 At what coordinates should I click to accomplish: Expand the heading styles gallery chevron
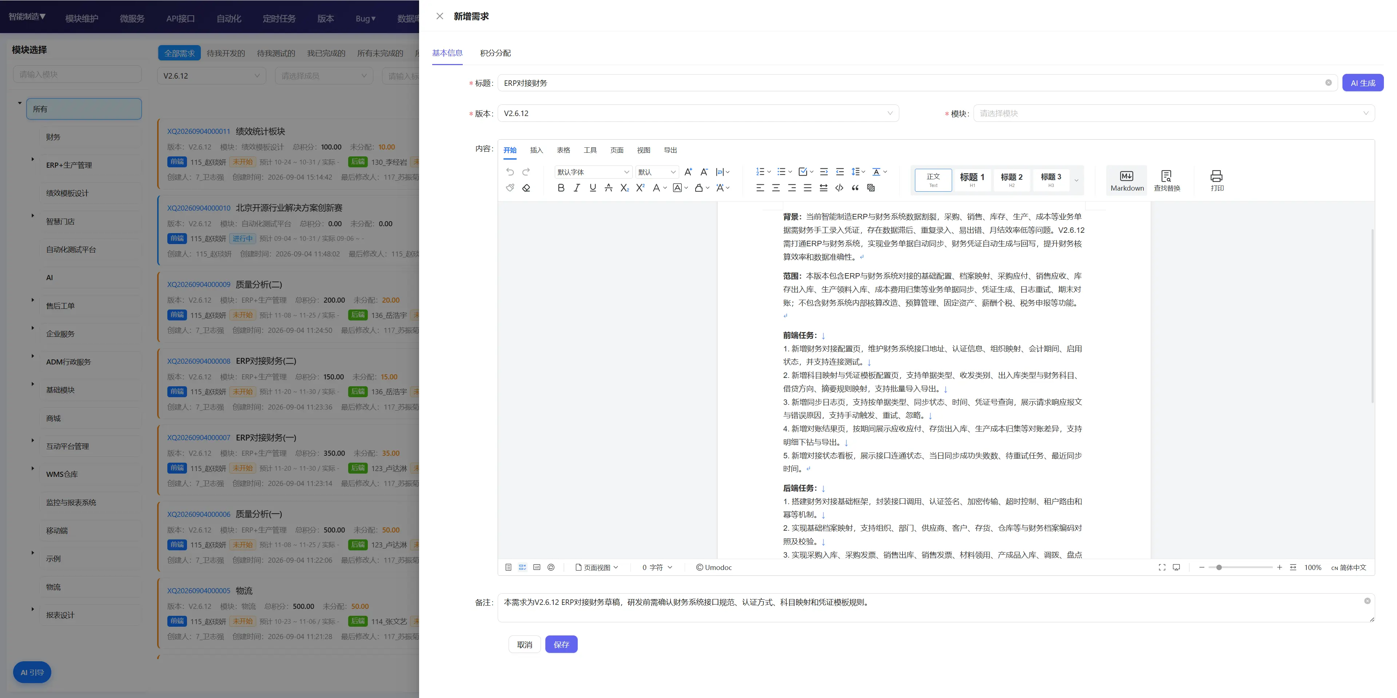[x=1076, y=181]
